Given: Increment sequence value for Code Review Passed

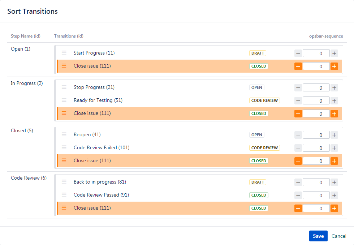Looking at the screenshot, I should [x=334, y=195].
